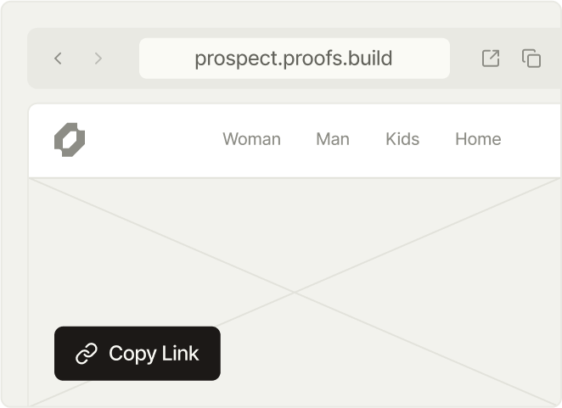562x408 pixels.
Task: Click the octagonal brand logo
Action: [70, 140]
